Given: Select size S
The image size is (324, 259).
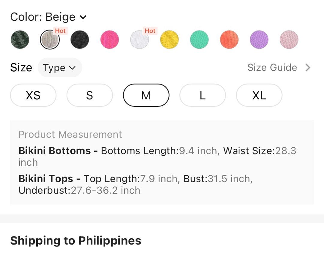Looking at the screenshot, I should (x=89, y=95).
